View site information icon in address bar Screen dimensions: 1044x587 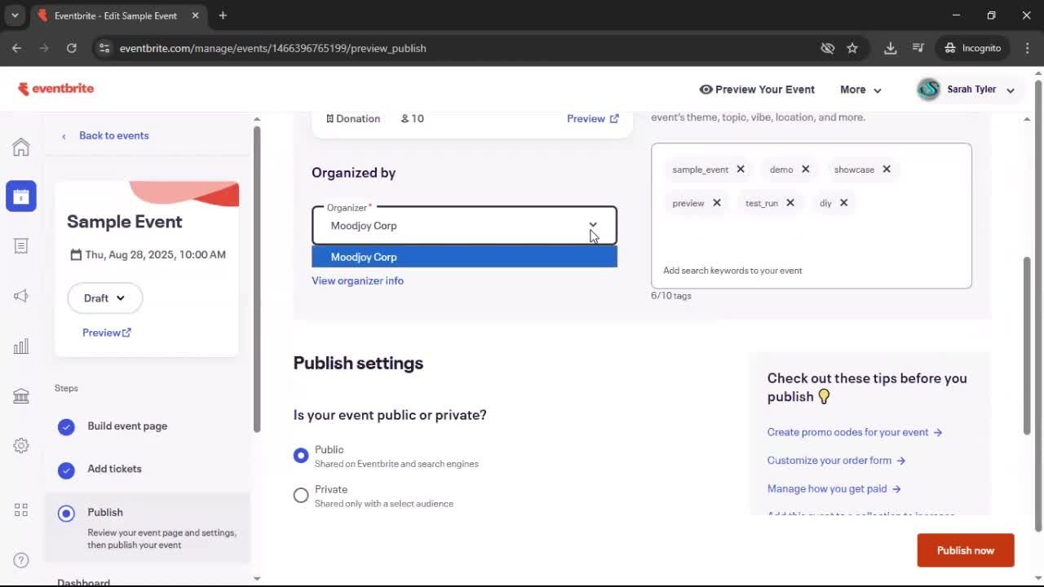104,48
